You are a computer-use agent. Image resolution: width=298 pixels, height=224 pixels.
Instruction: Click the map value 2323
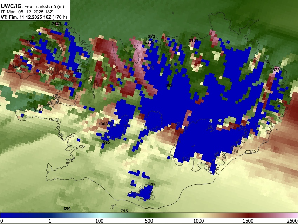pos(275,70)
